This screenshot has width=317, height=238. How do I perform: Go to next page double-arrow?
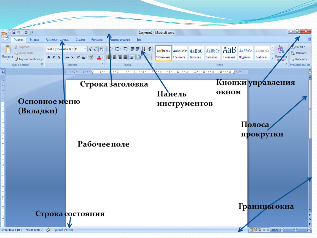click(310, 224)
